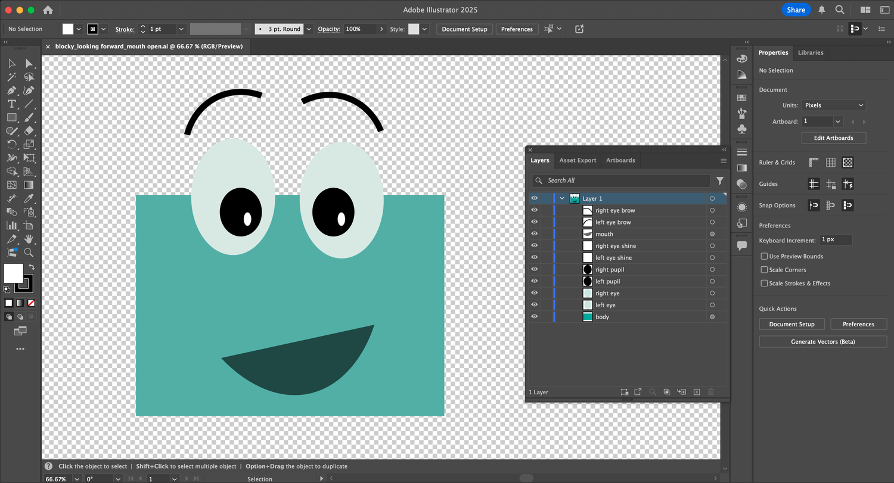Choose the Gradient tool
The width and height of the screenshot is (894, 483).
29,185
